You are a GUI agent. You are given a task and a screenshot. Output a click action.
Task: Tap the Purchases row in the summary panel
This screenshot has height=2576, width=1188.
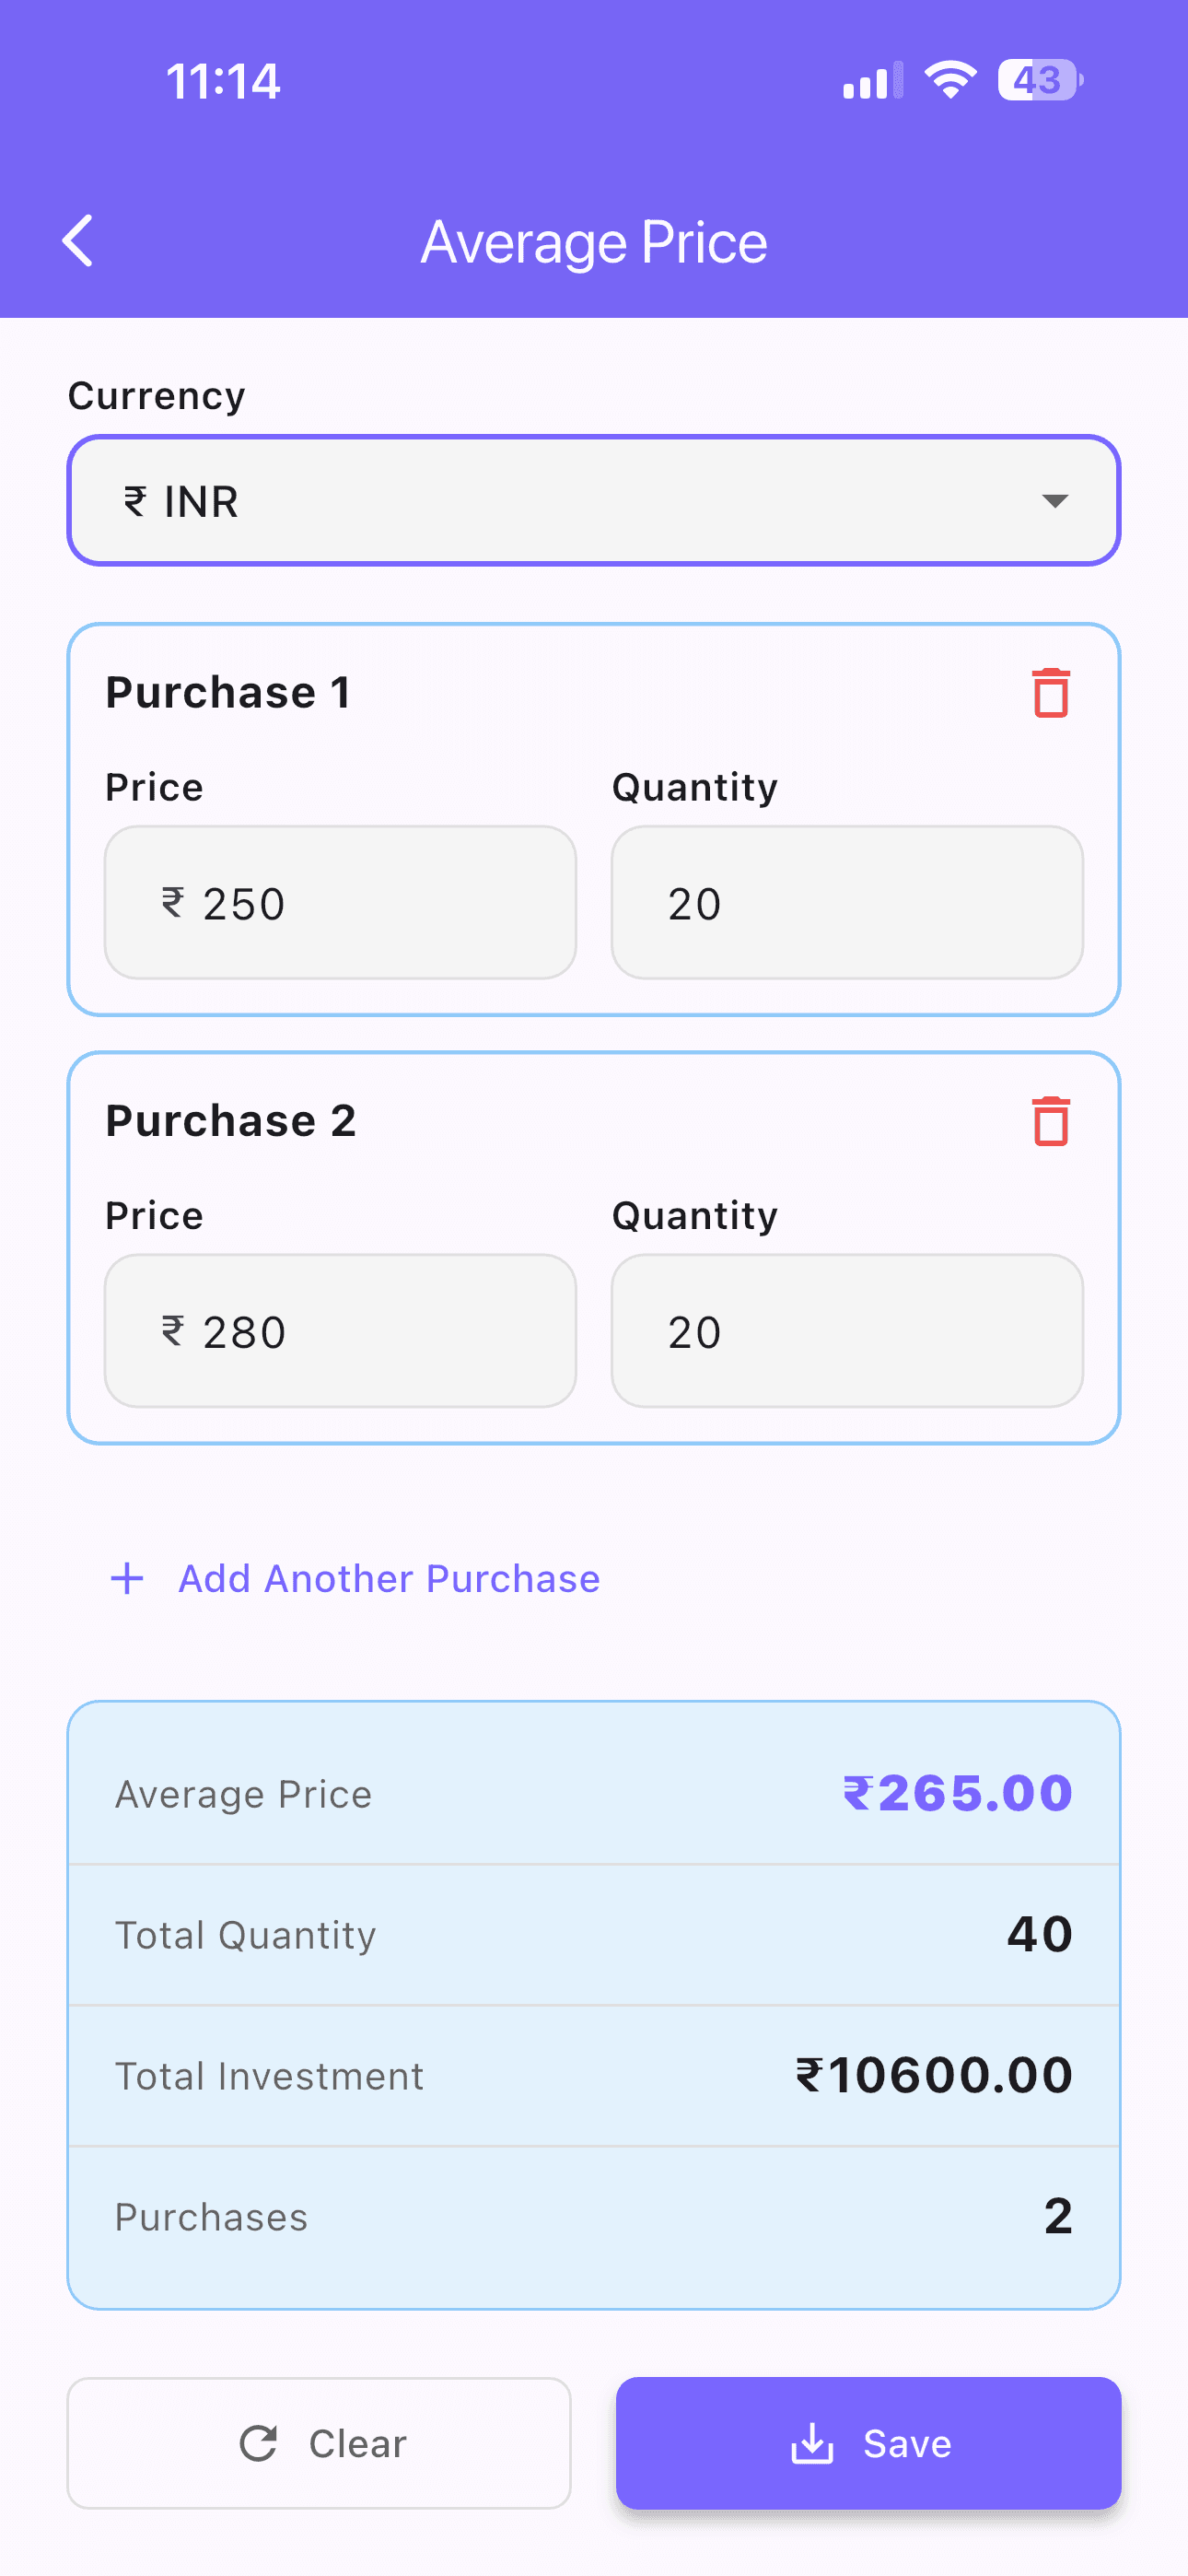click(x=594, y=2216)
